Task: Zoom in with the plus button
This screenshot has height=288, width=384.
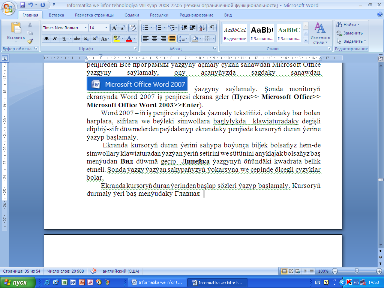Action: (x=379, y=271)
